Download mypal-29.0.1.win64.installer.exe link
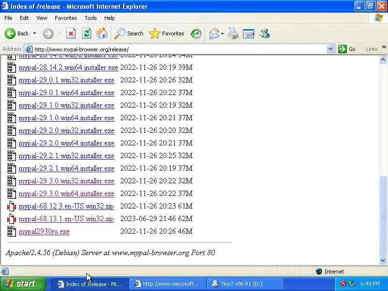The image size is (388, 291). click(66, 93)
